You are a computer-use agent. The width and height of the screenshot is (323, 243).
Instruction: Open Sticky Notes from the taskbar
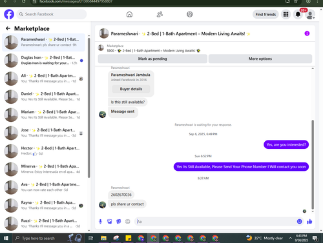(x=129, y=238)
